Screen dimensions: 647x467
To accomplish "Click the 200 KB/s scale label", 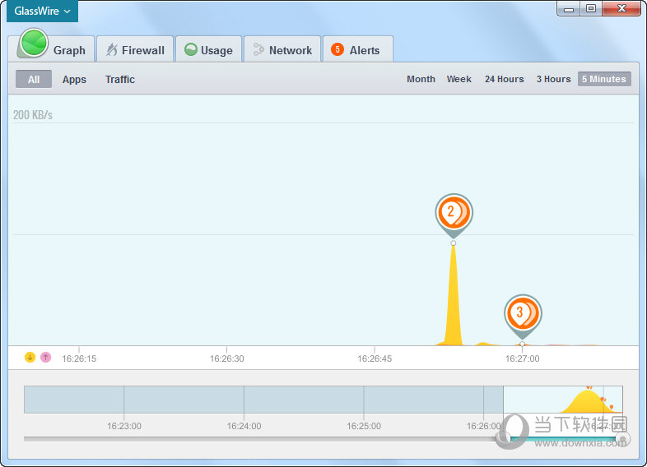I will (33, 115).
